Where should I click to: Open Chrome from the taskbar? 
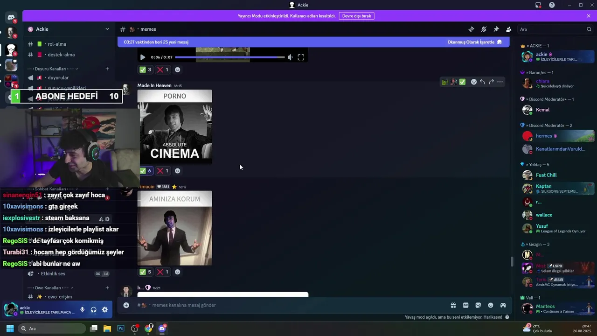pyautogui.click(x=148, y=329)
